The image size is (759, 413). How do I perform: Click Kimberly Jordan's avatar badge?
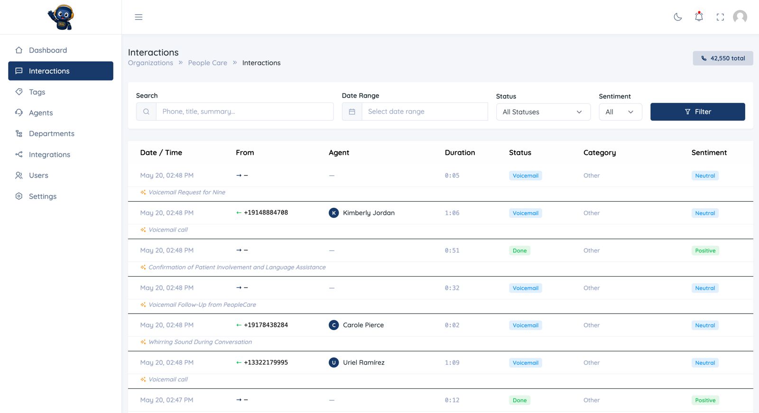point(334,213)
